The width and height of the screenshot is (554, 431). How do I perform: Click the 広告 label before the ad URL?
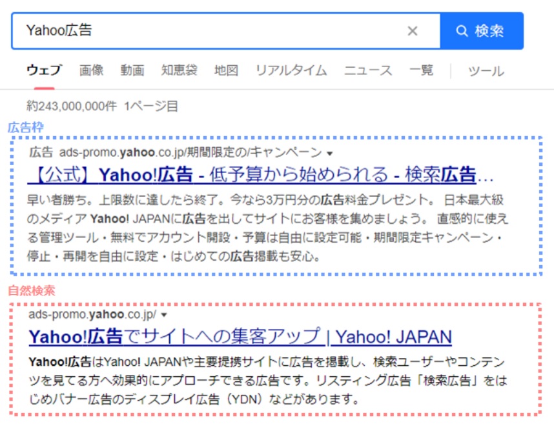41,152
